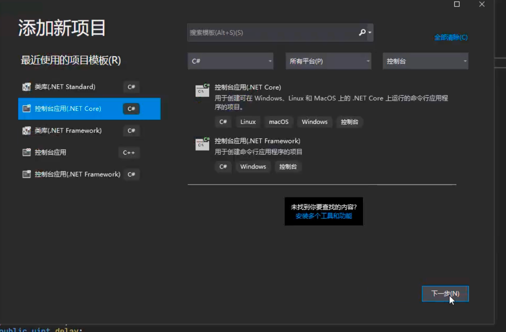Click the Linux tag
506x332 pixels.
[248, 122]
